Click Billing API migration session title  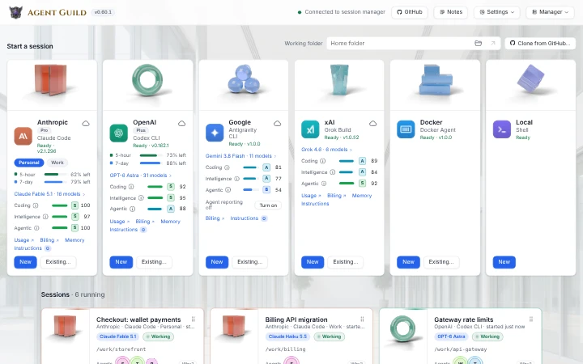click(x=296, y=320)
